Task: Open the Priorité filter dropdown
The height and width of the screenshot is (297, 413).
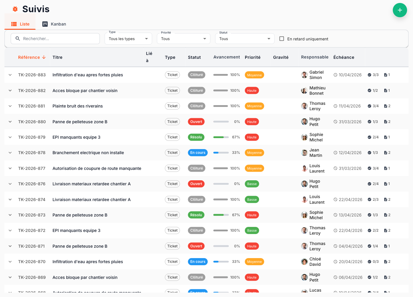Action: click(x=183, y=39)
